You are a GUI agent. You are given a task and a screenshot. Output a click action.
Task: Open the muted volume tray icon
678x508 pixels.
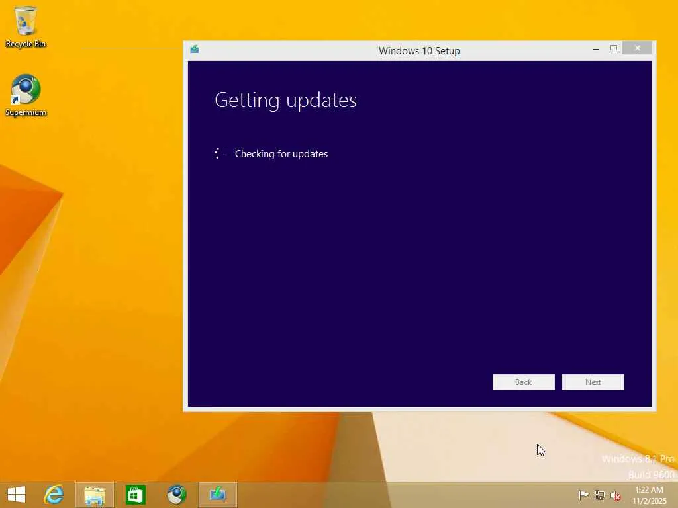615,495
